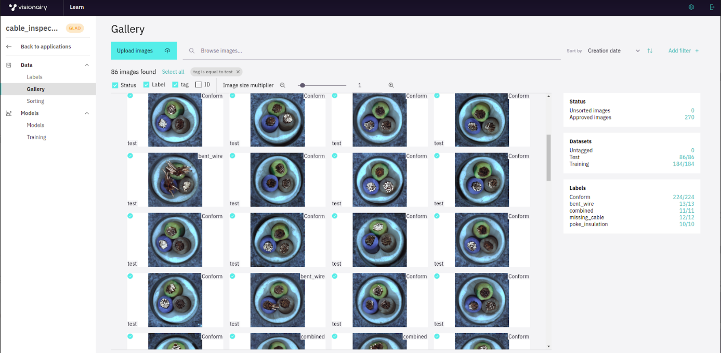Image resolution: width=721 pixels, height=353 pixels.
Task: Click the Models section chart icon
Action: click(9, 113)
